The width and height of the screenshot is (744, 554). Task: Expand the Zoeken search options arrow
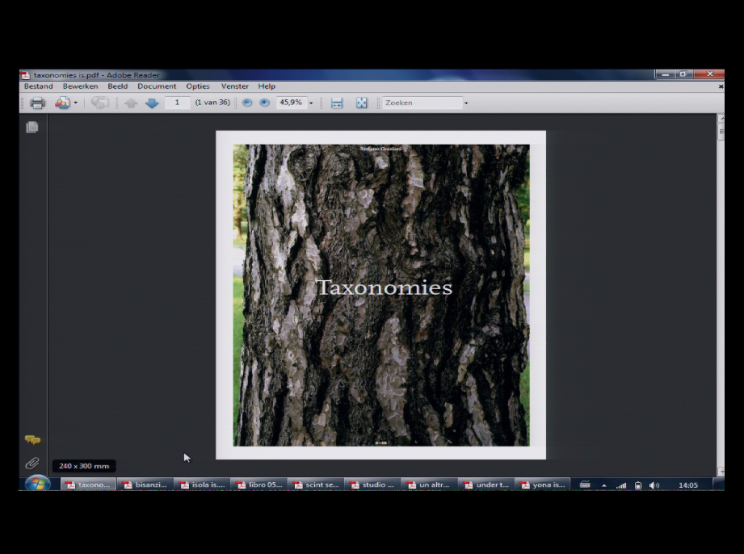coord(466,103)
